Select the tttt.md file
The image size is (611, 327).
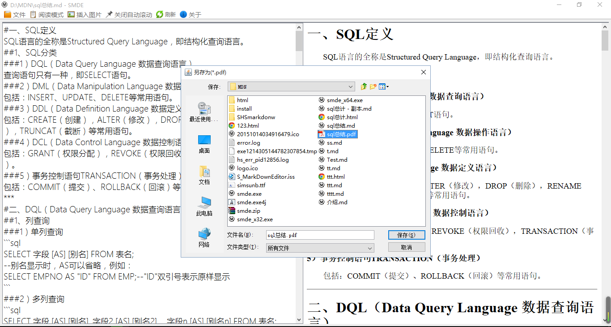331,194
